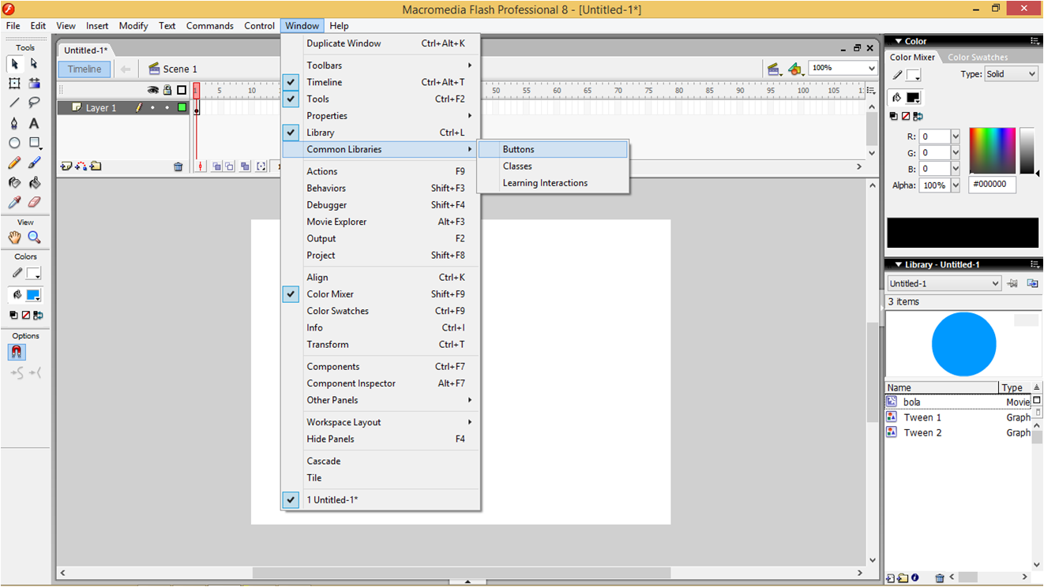Pick a color in the spectrum picker
Image resolution: width=1044 pixels, height=587 pixels.
click(992, 151)
